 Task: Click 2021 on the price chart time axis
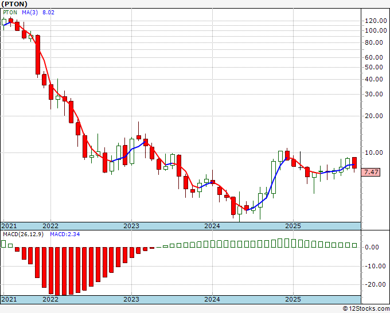[x=9, y=226]
